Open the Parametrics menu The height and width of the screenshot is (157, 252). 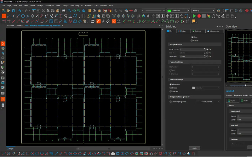point(49,6)
